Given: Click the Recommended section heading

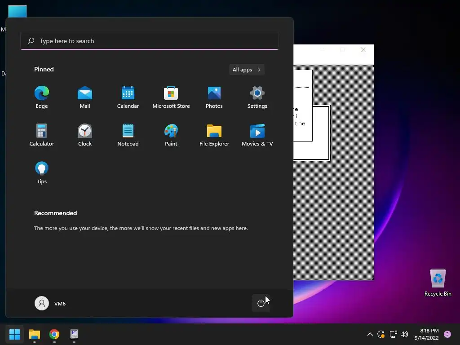Looking at the screenshot, I should tap(55, 213).
